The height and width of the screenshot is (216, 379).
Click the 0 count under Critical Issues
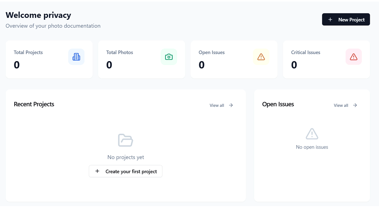point(294,65)
